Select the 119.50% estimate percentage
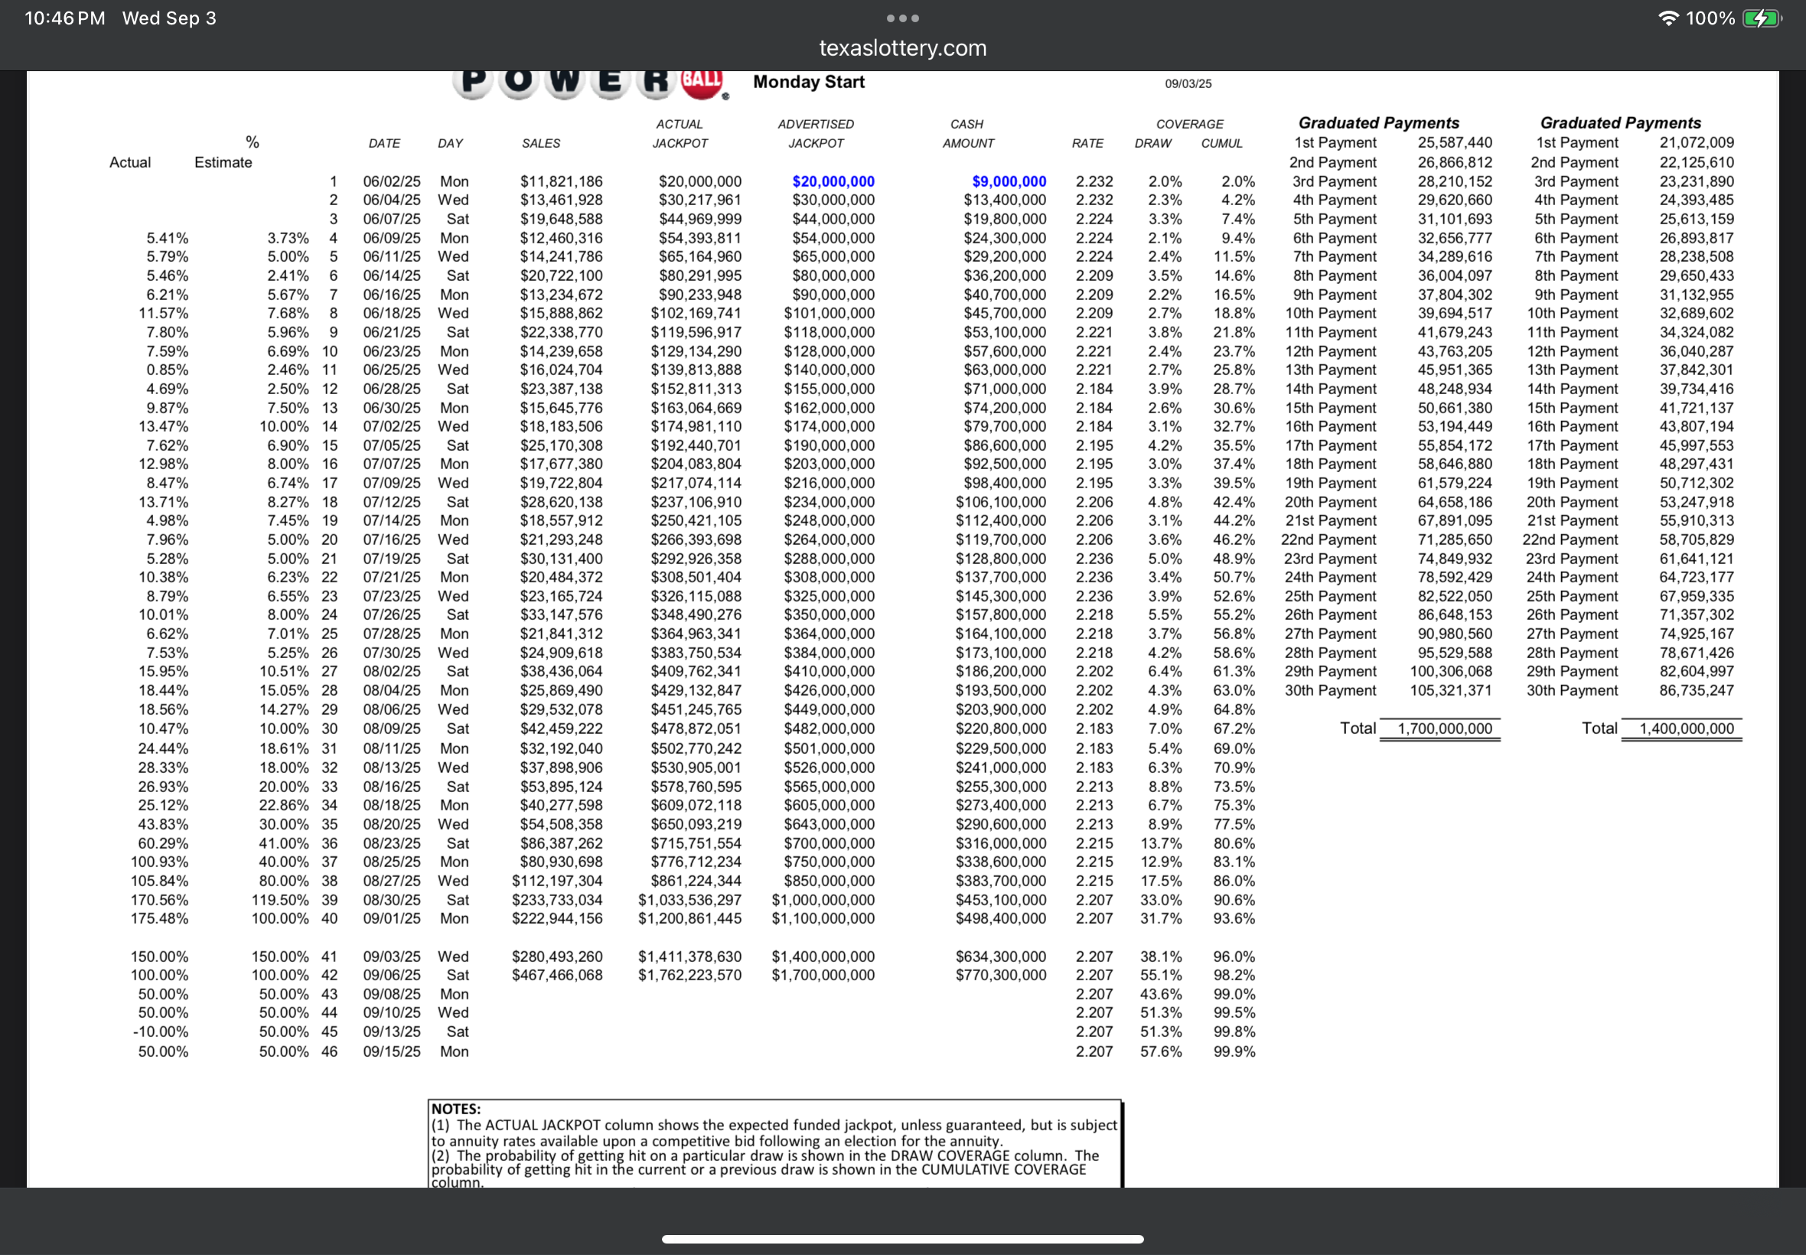 click(280, 901)
